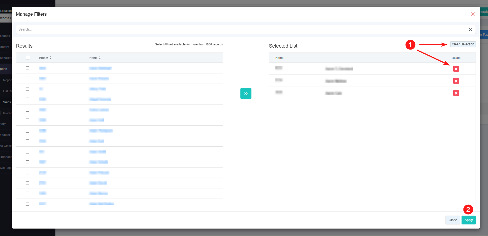Sort results by Name column
The height and width of the screenshot is (236, 488).
[95, 58]
